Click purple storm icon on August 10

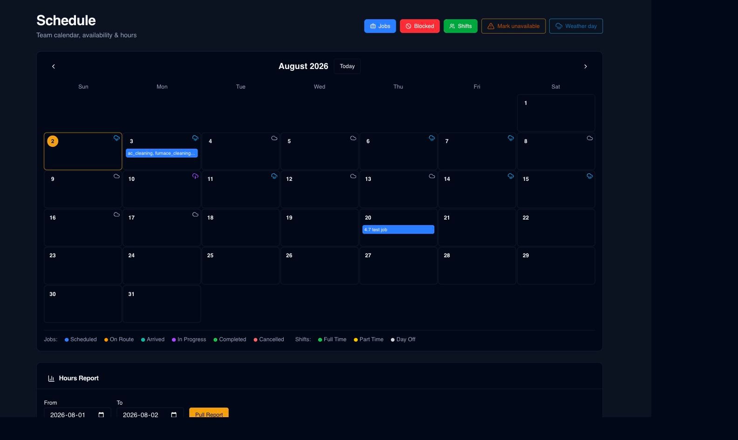coord(195,176)
